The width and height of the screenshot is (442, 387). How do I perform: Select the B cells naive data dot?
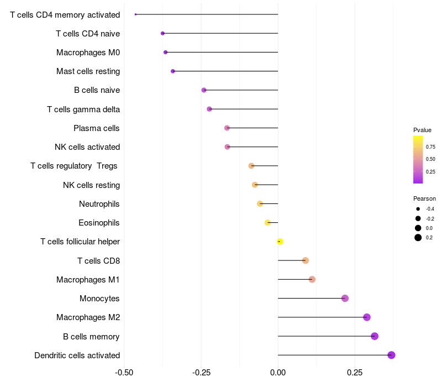[204, 90]
